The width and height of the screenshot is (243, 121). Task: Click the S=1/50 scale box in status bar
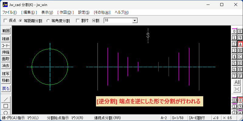(179, 118)
